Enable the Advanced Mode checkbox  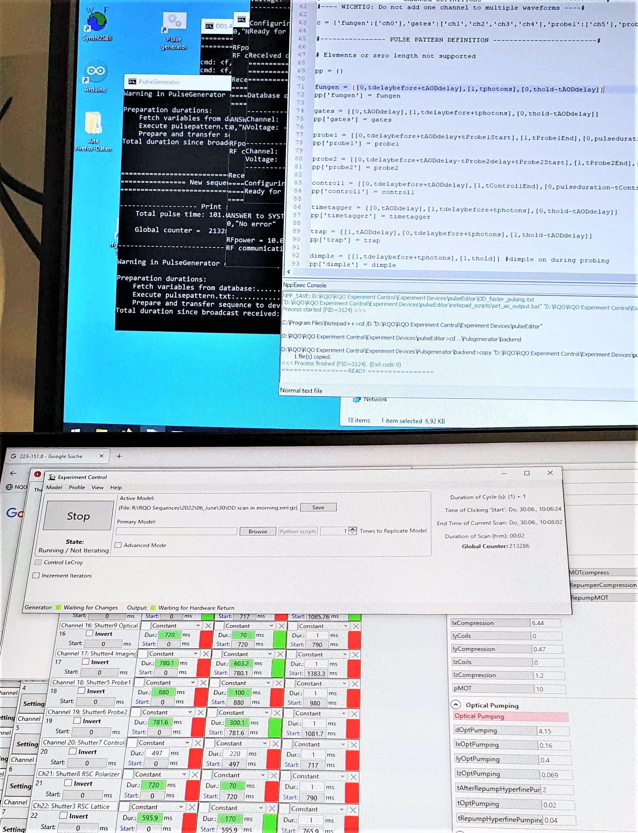pos(118,545)
